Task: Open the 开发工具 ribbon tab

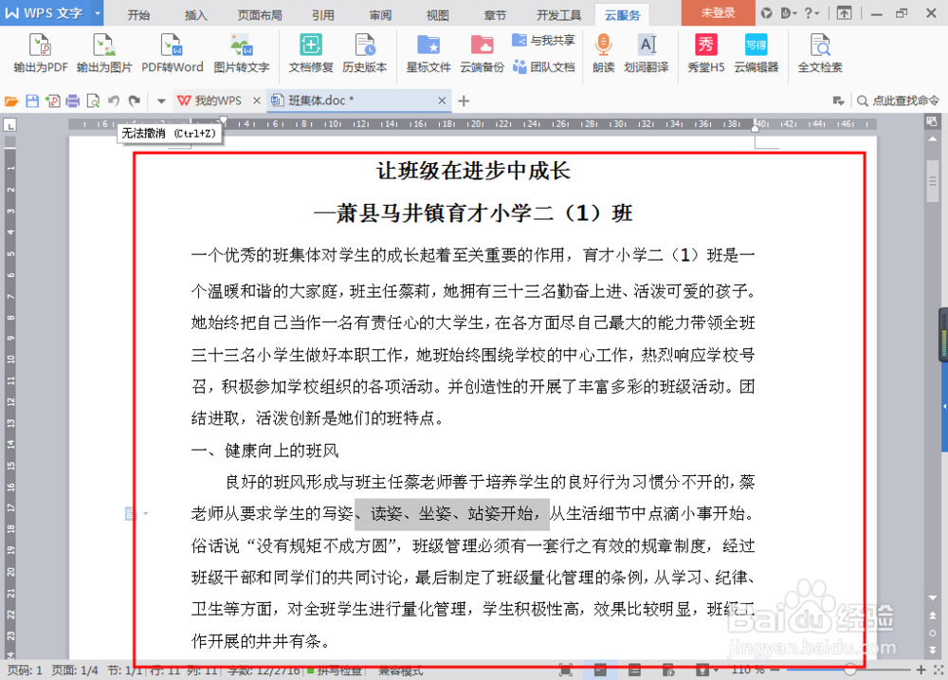Action: point(559,14)
